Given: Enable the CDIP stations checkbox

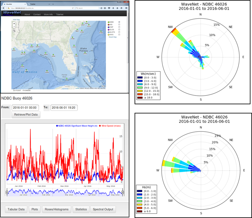Looking at the screenshot, I should tap(119, 27).
